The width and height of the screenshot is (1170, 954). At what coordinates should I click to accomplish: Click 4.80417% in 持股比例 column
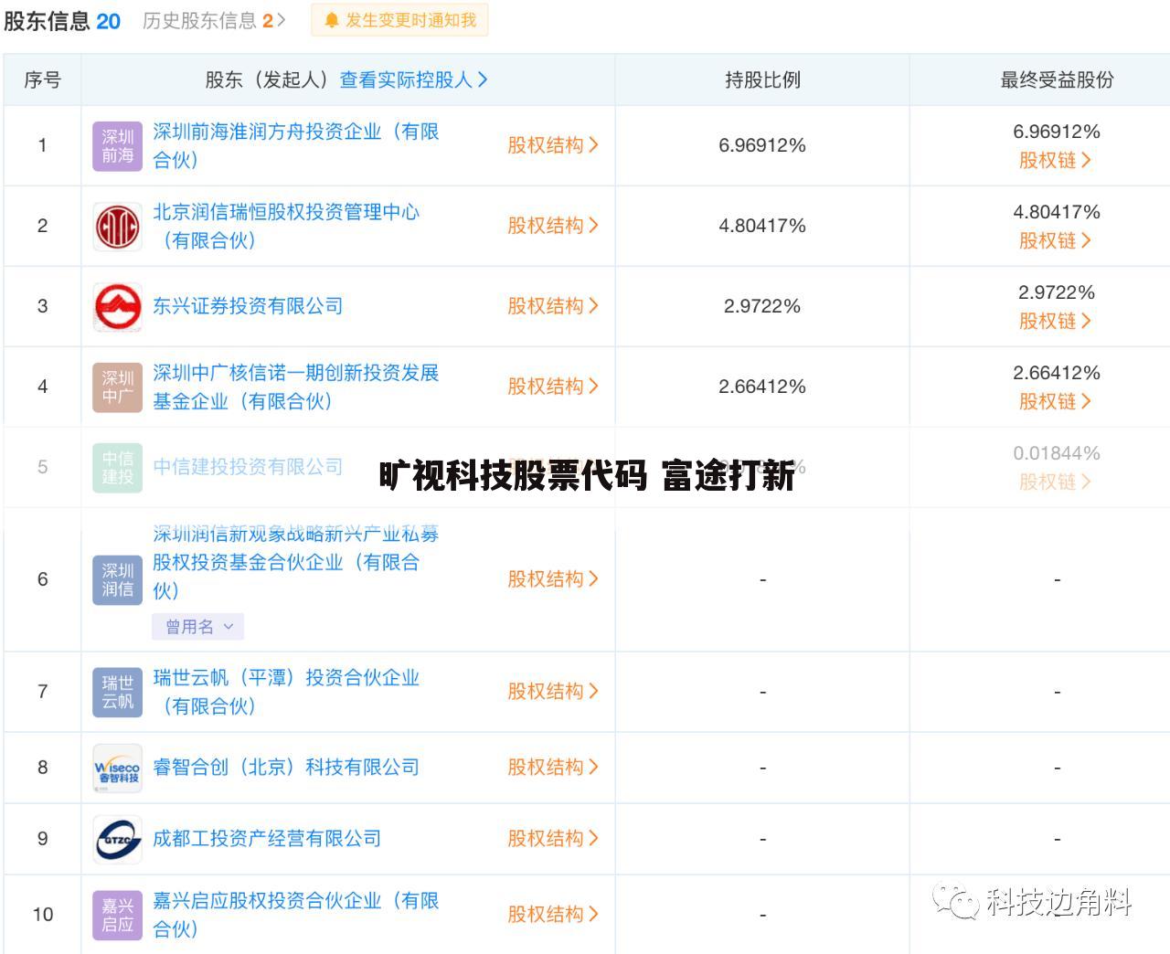click(762, 226)
